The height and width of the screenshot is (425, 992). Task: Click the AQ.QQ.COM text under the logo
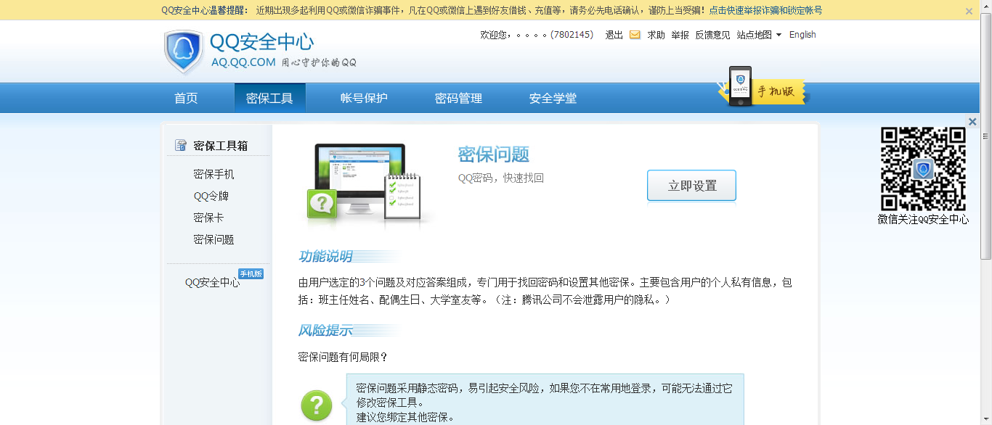coord(243,62)
